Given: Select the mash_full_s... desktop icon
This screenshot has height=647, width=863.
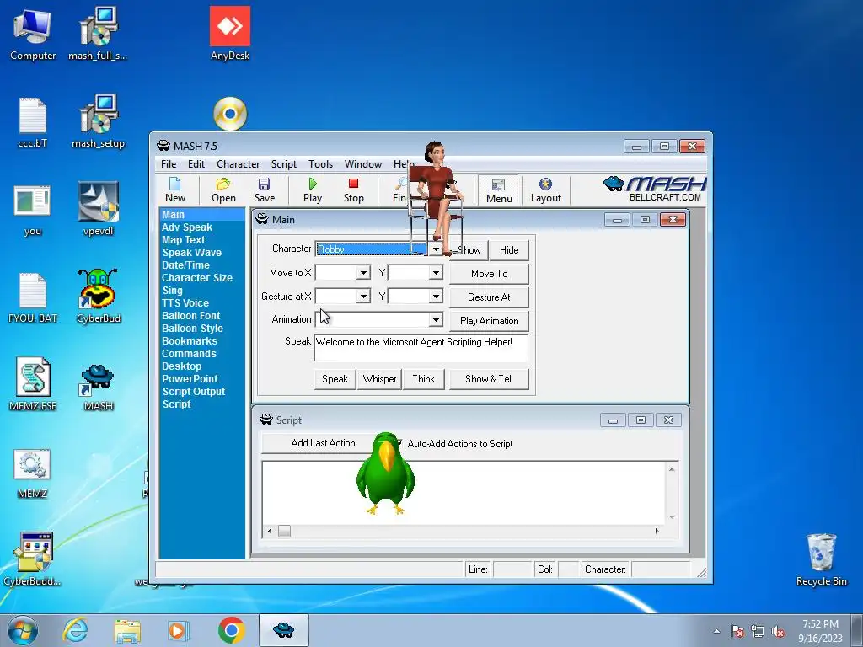Looking at the screenshot, I should click(98, 34).
